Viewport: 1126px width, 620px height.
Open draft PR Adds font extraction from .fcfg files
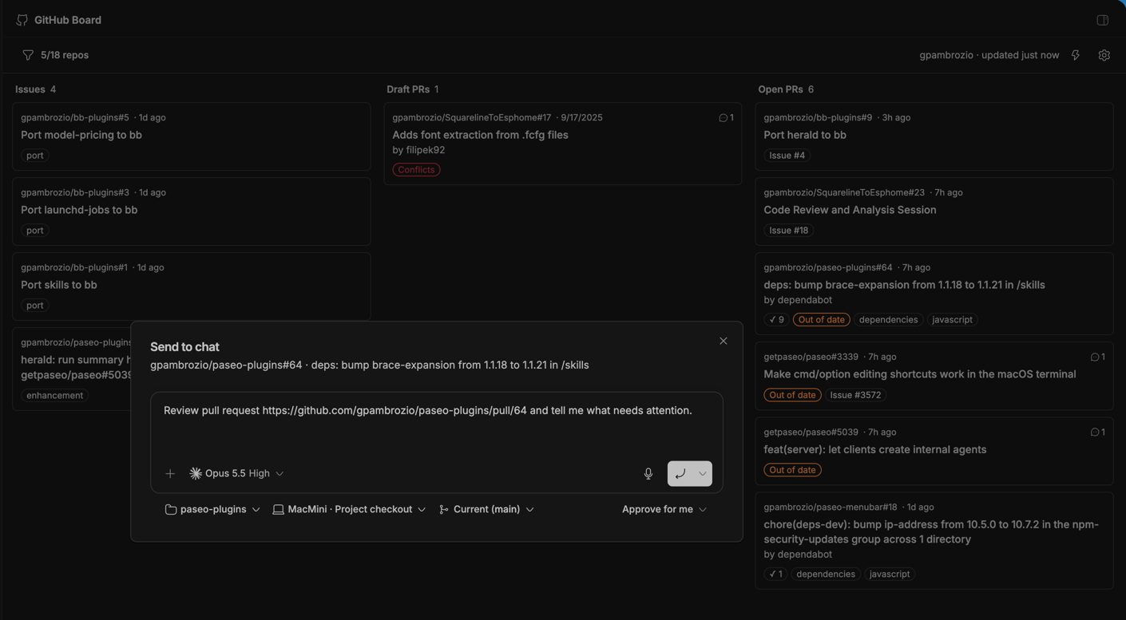pos(562,144)
